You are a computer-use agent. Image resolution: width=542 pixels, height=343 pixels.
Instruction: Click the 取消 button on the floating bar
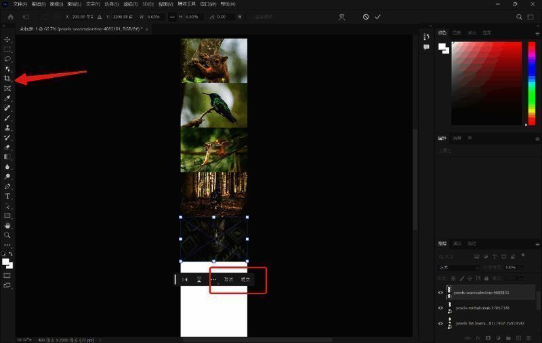coord(228,279)
